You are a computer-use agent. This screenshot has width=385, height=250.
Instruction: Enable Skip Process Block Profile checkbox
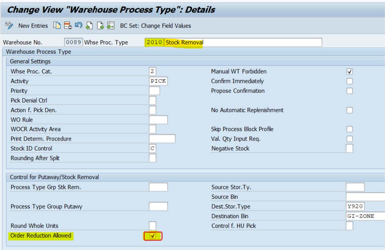[x=349, y=129]
